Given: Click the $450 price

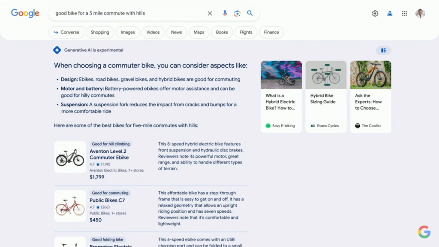Looking at the screenshot, I should tap(96, 220).
